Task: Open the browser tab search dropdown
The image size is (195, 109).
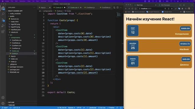Action: click(x=192, y=5)
